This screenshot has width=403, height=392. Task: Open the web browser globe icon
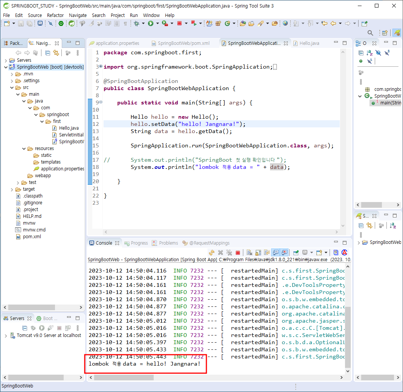pos(285,23)
